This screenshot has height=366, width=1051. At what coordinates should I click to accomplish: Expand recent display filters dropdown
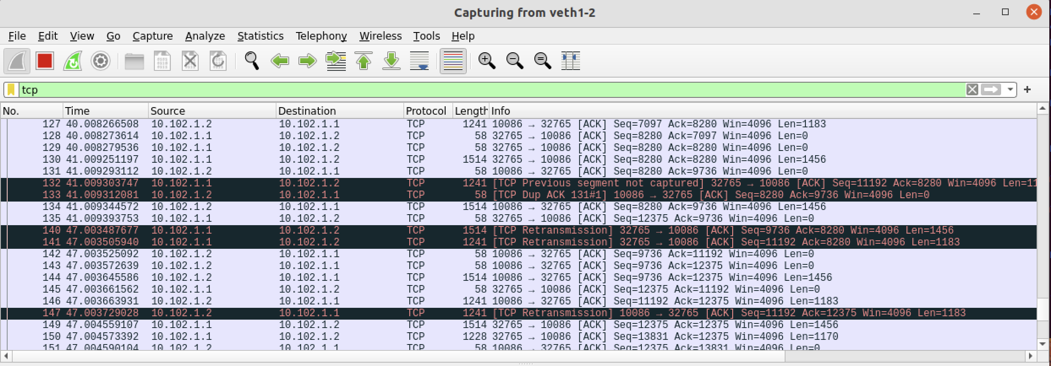[x=1010, y=89]
